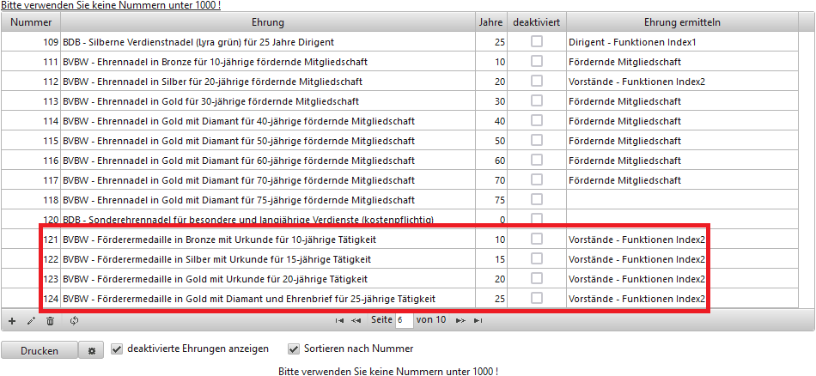Image resolution: width=816 pixels, height=376 pixels.
Task: Check the deaktiviert box for row 124
Action: point(537,298)
